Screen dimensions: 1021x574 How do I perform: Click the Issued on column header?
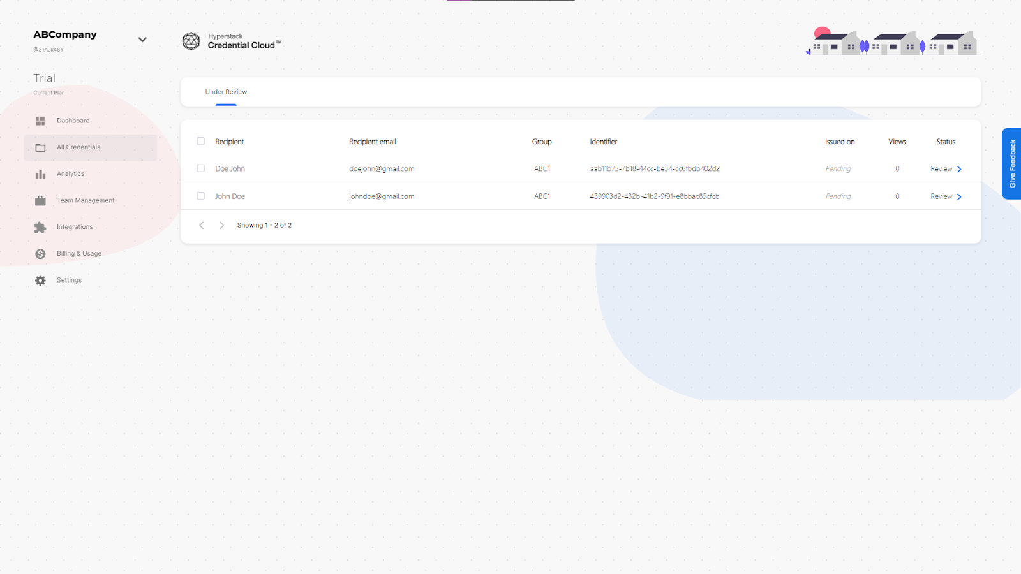[840, 142]
